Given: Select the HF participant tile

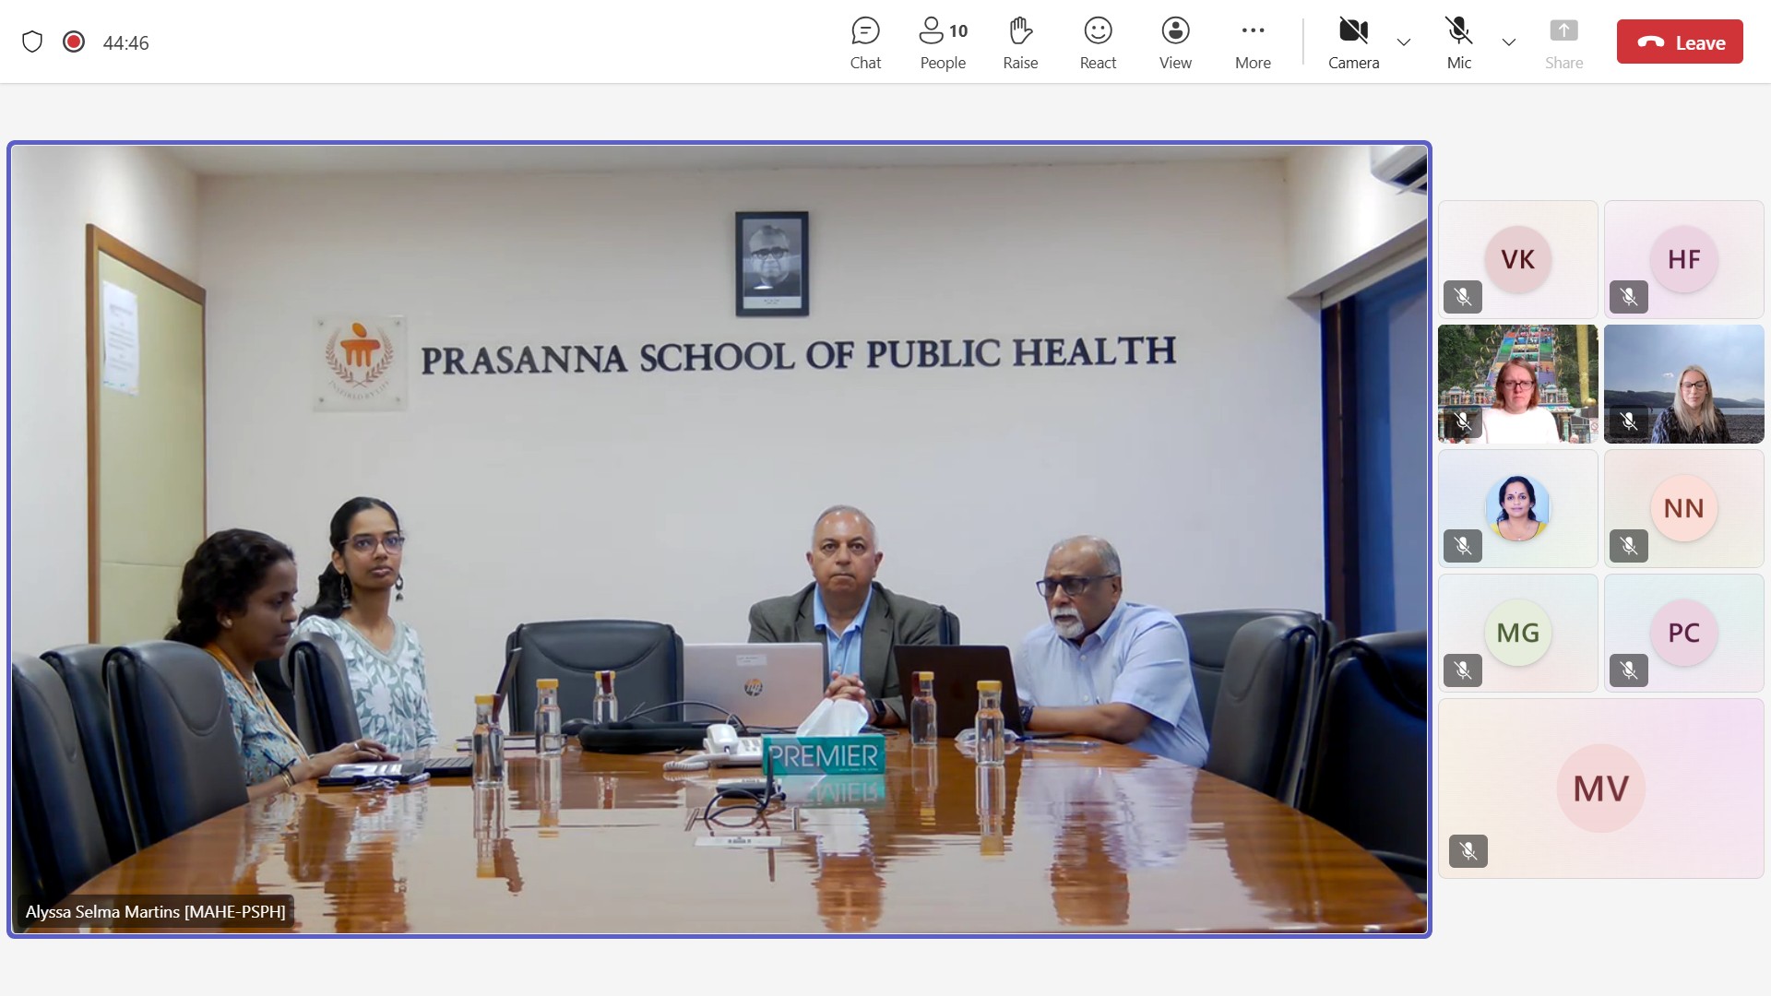Looking at the screenshot, I should click(1683, 259).
